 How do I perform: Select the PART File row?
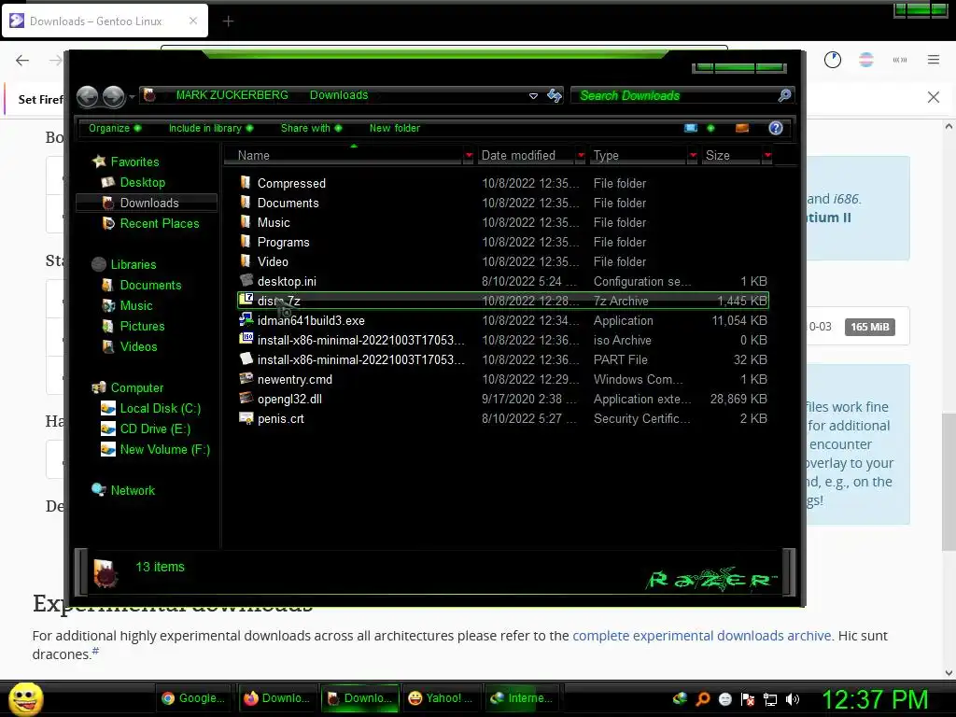[503, 359]
